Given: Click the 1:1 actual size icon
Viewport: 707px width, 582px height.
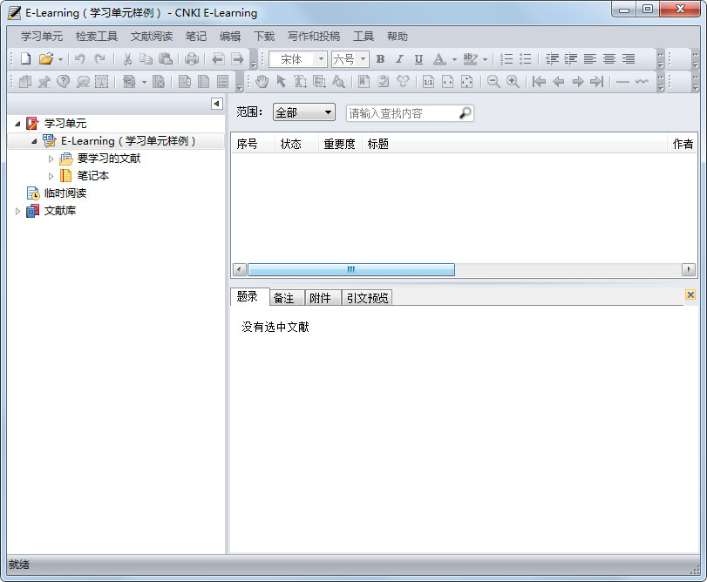Looking at the screenshot, I should tap(427, 81).
